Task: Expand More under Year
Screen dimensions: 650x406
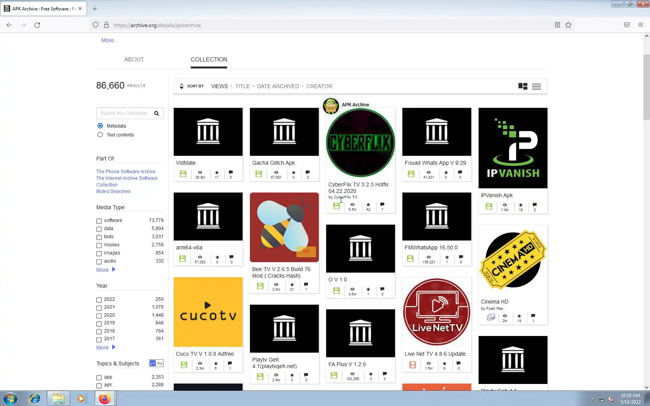Action: pos(106,348)
